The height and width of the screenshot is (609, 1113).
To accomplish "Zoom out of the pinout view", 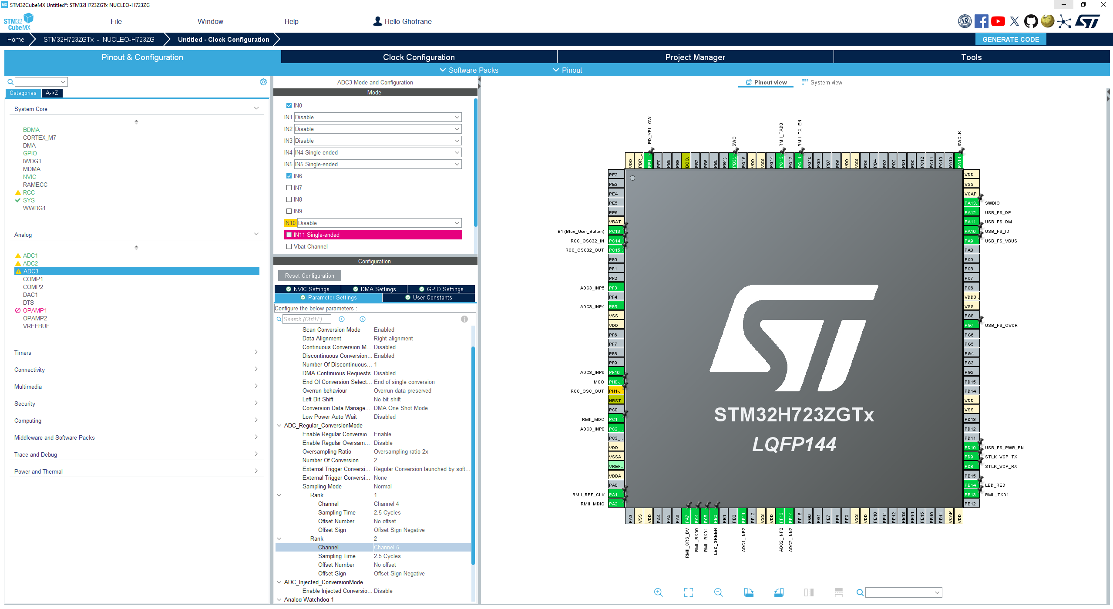I will point(718,592).
